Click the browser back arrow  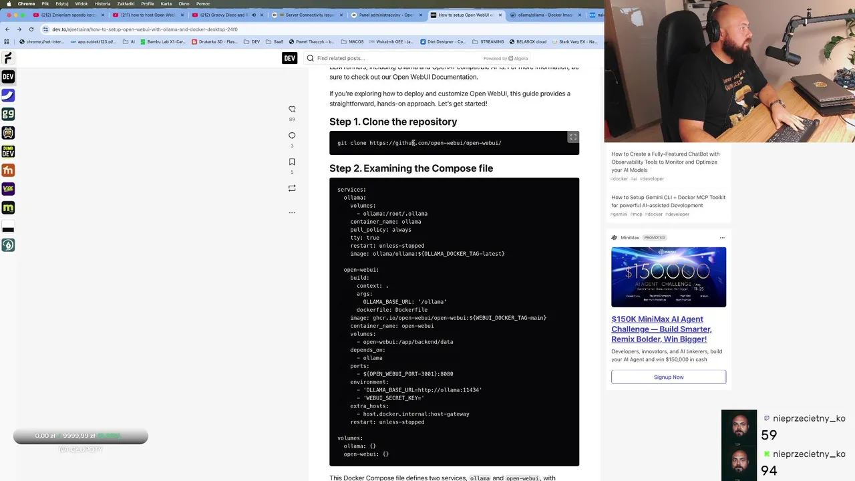click(7, 29)
